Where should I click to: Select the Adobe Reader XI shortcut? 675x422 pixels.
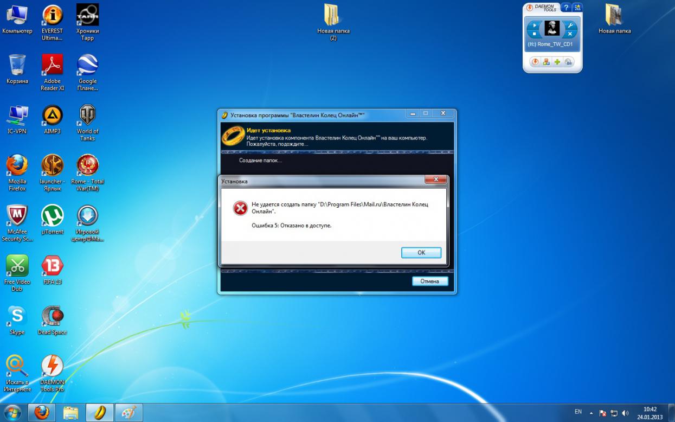[52, 73]
